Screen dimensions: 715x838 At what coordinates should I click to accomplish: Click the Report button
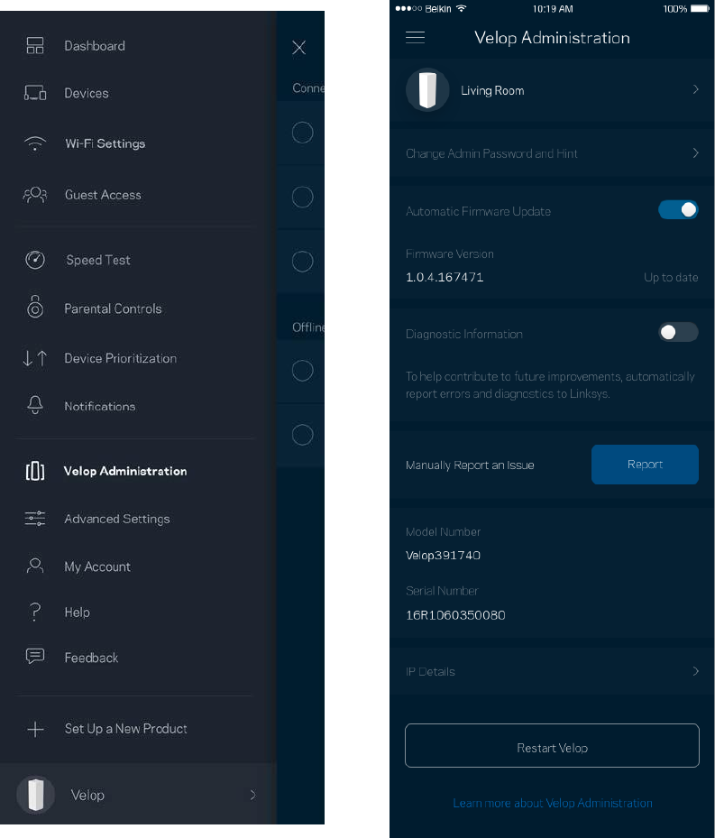click(645, 465)
